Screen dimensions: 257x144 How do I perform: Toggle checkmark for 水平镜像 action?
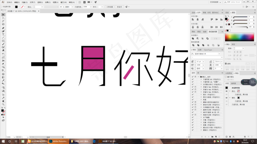tap(193, 117)
